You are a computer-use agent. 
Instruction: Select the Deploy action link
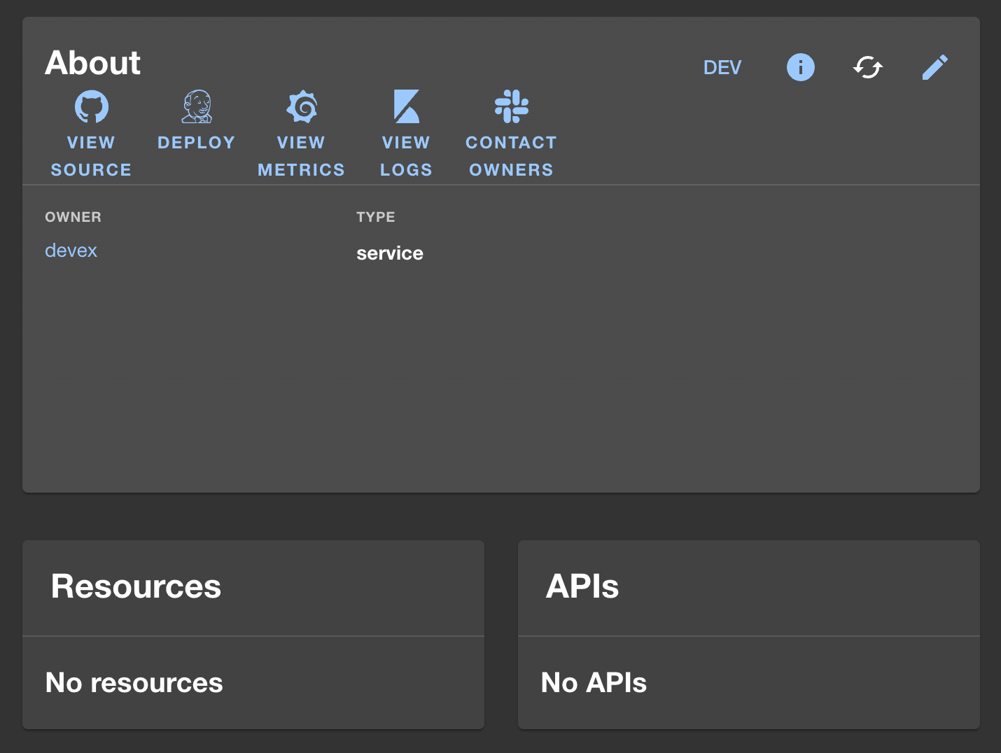(196, 142)
